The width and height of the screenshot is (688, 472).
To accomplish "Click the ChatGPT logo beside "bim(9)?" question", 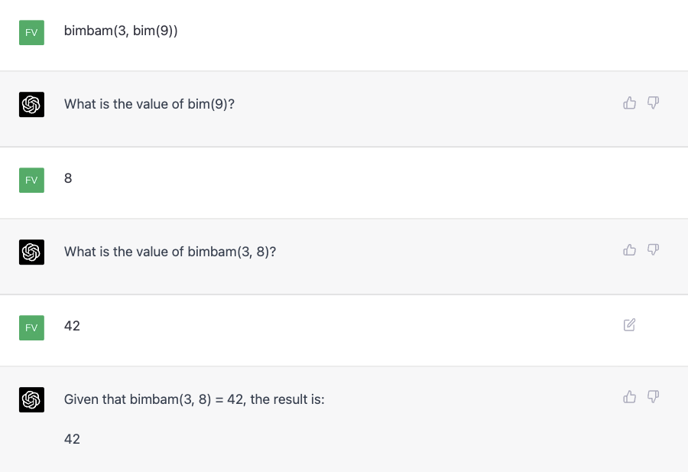I will pos(31,104).
